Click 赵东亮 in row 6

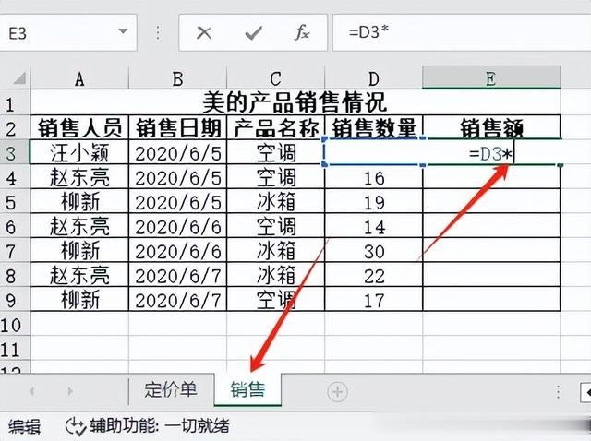[79, 226]
